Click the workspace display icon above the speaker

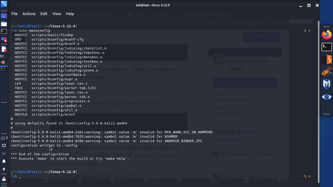[x=4, y=146]
